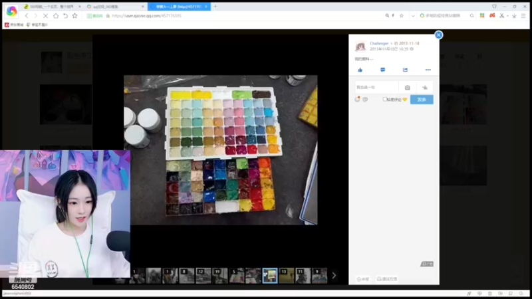Click the @ mention icon
The height and width of the screenshot is (299, 532).
click(x=365, y=99)
